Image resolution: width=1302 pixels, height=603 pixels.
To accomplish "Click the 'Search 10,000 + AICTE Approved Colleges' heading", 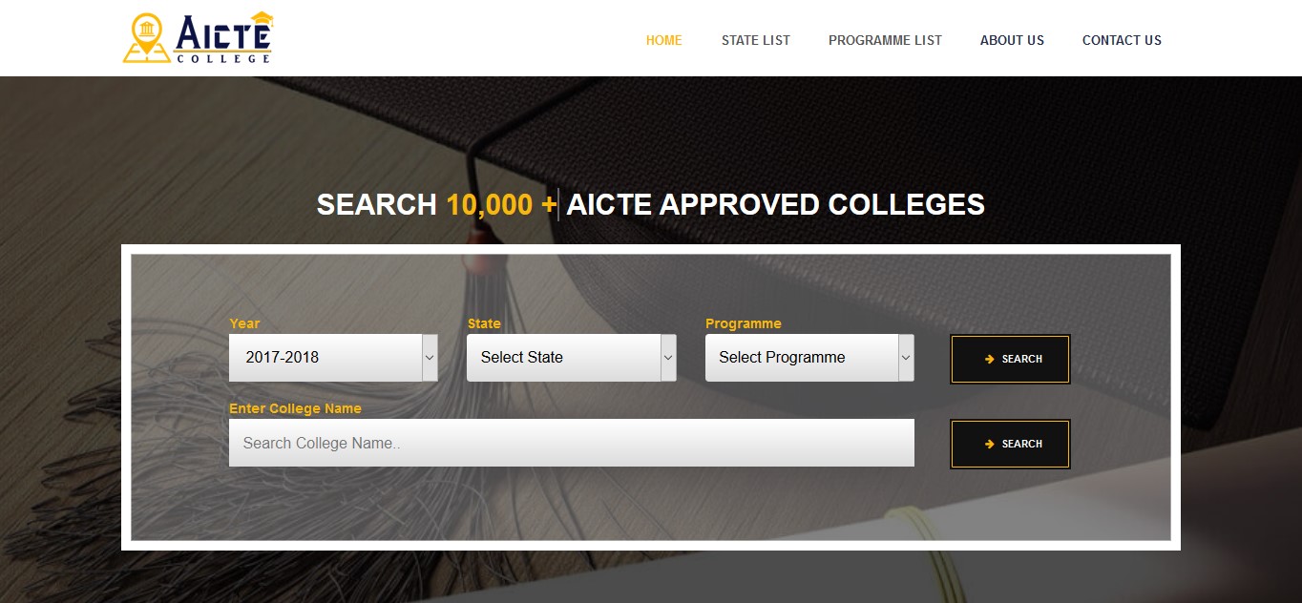I will tap(651, 204).
